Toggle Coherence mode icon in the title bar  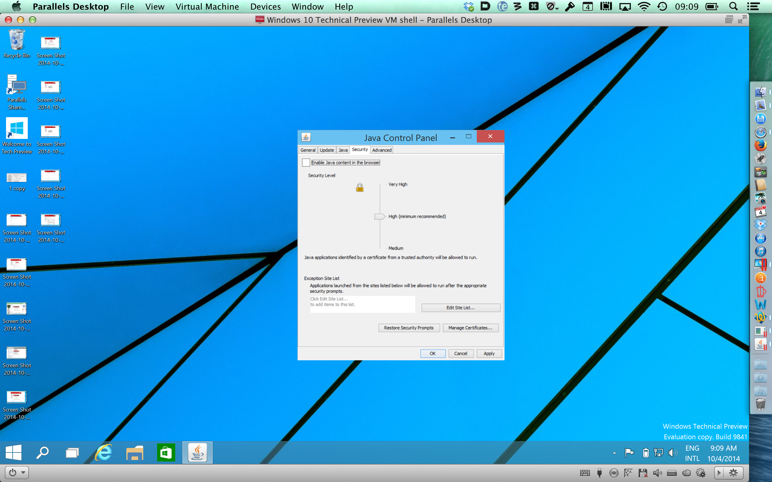(x=729, y=20)
